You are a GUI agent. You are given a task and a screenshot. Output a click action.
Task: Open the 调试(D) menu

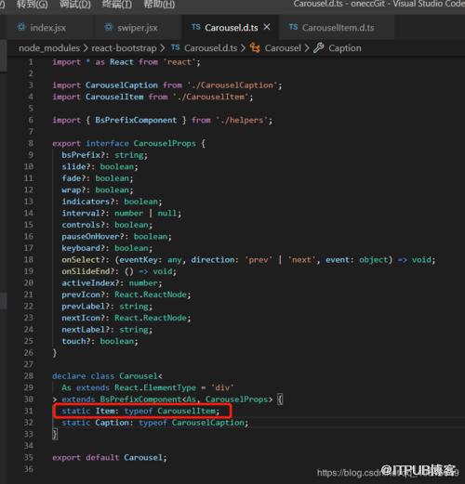coord(74,4)
